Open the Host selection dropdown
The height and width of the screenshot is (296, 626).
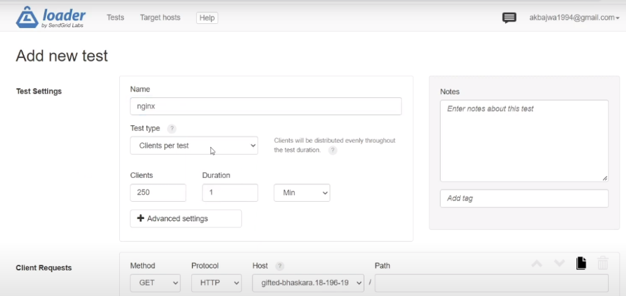(x=308, y=283)
